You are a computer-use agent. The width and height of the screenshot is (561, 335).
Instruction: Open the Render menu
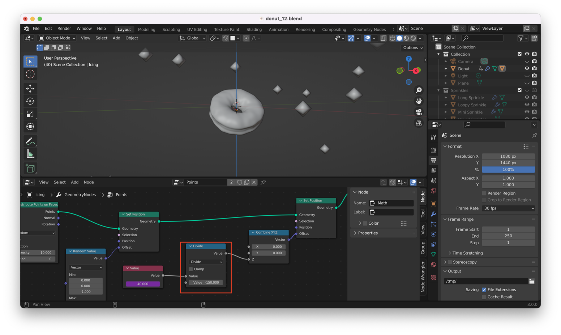click(x=64, y=29)
